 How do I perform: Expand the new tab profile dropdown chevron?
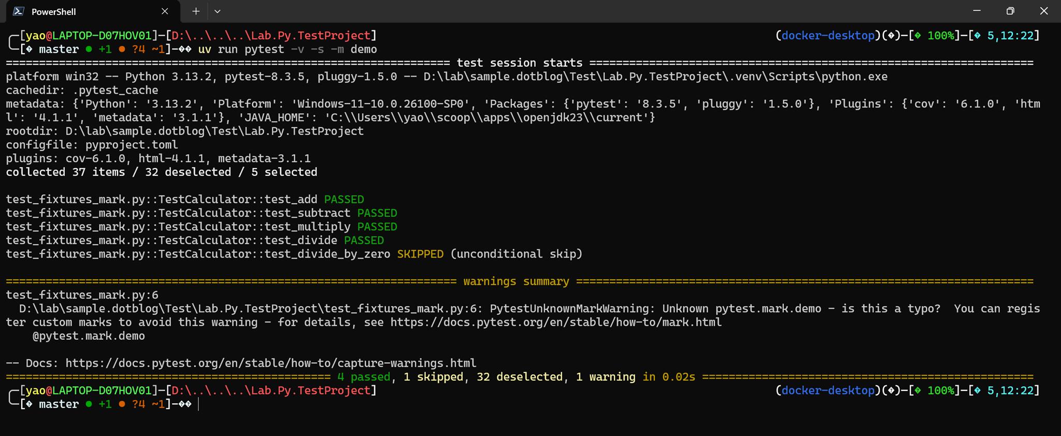tap(218, 11)
